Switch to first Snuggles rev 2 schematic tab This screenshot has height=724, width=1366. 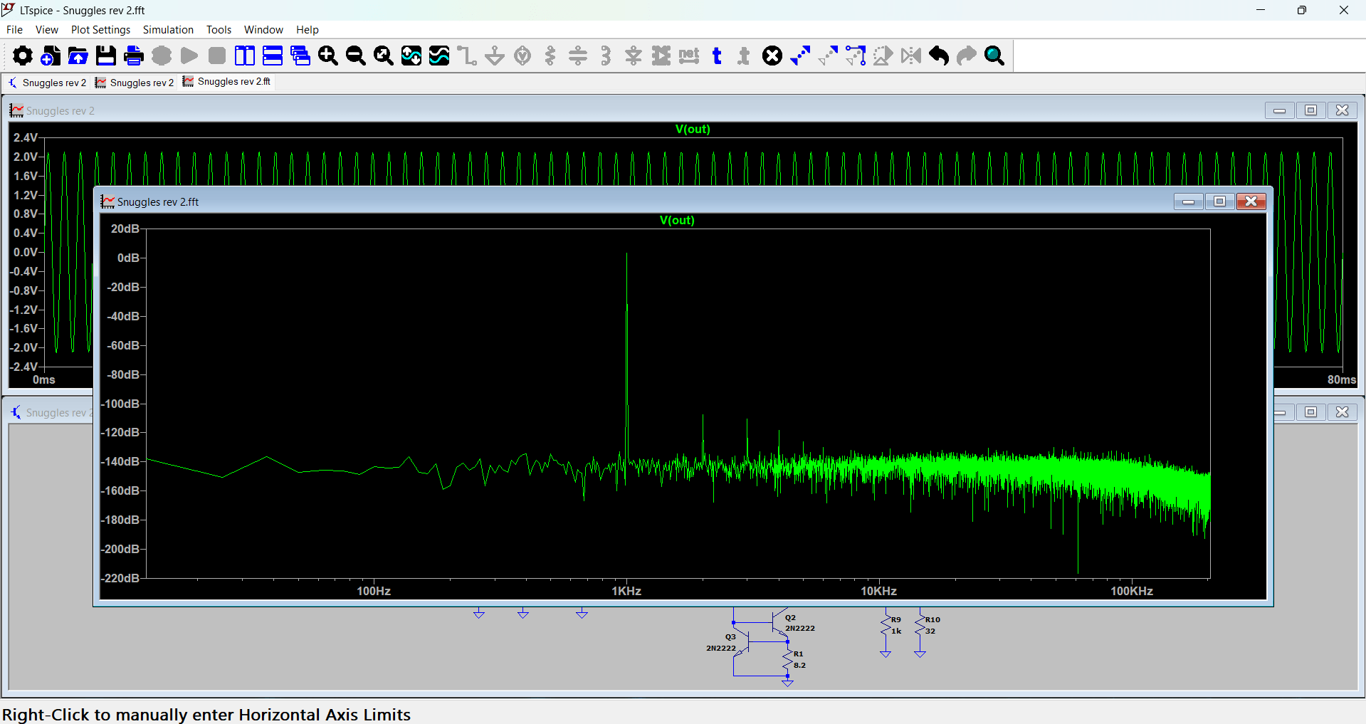[x=47, y=83]
